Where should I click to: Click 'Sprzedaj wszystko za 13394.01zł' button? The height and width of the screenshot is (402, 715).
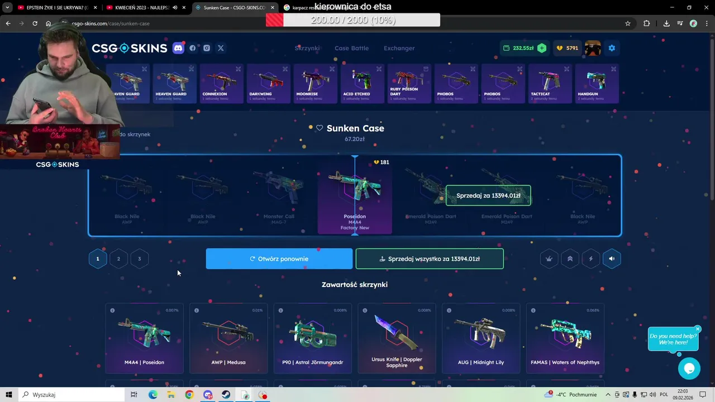pos(430,259)
